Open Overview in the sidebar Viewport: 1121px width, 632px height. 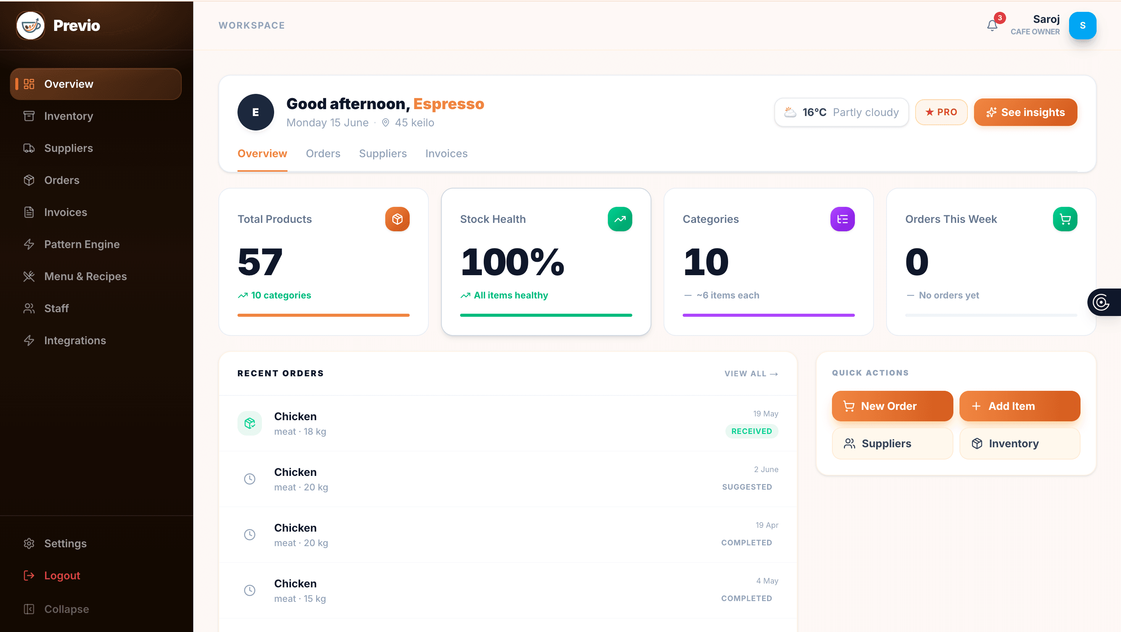coord(96,84)
